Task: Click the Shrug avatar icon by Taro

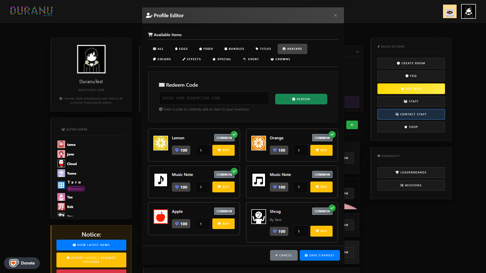Action: point(258,217)
